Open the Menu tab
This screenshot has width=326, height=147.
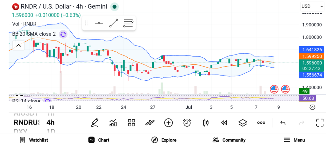coord(294,140)
